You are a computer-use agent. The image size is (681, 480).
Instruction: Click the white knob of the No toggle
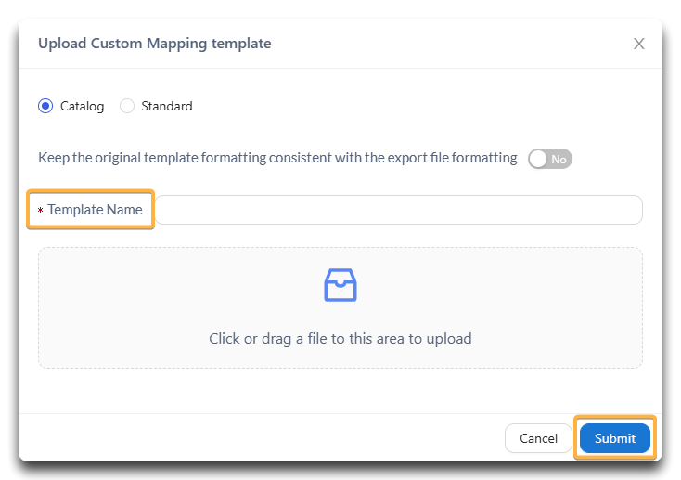coord(538,159)
